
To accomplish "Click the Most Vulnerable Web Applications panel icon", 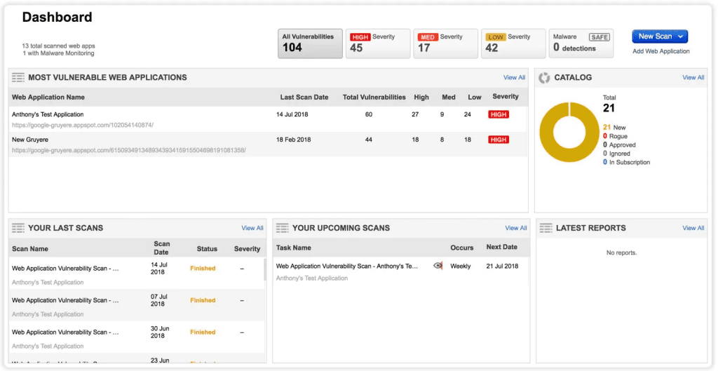I will [x=18, y=78].
